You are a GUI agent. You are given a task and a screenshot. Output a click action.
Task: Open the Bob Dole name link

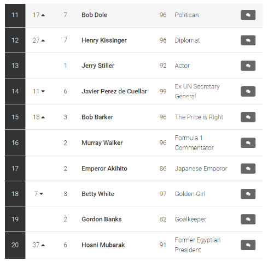tap(94, 15)
